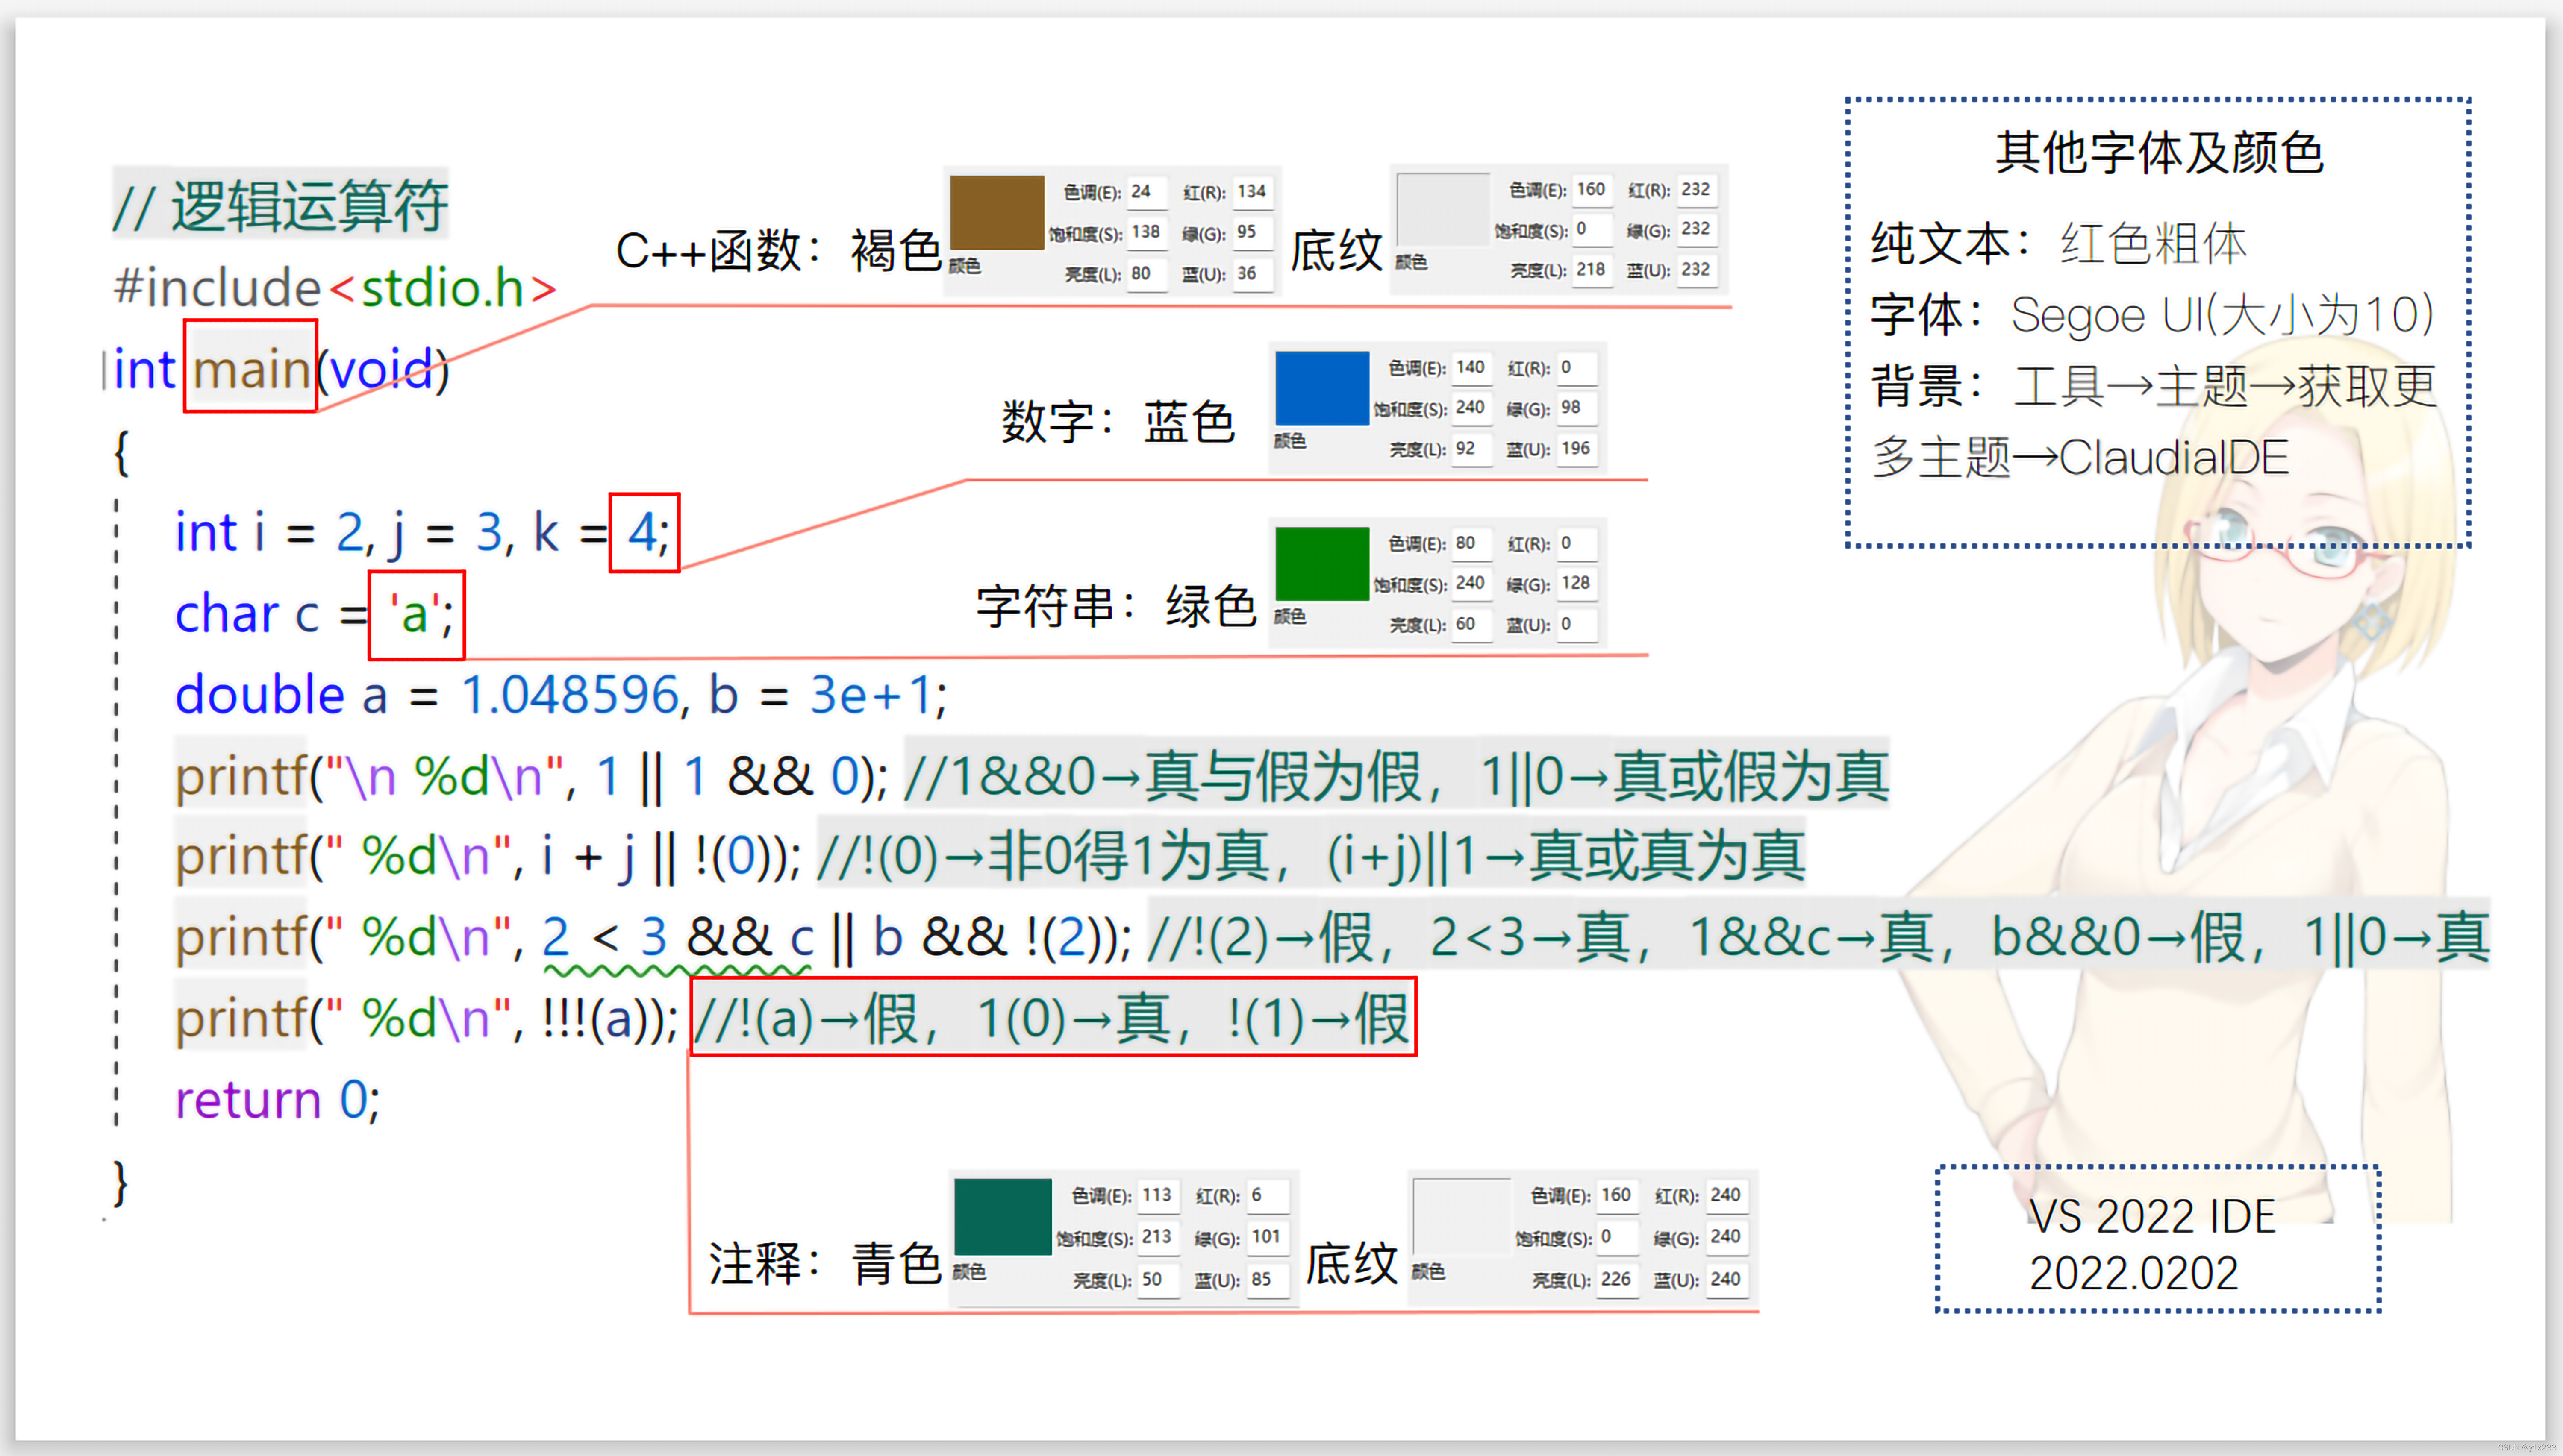
Task: Click the green value field showing 128
Action: coord(1576,583)
